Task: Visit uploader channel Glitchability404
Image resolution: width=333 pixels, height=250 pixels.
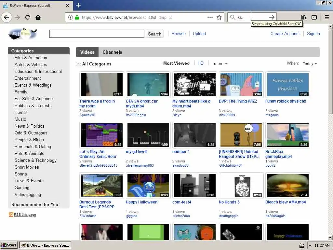Action: pyautogui.click(x=231, y=165)
